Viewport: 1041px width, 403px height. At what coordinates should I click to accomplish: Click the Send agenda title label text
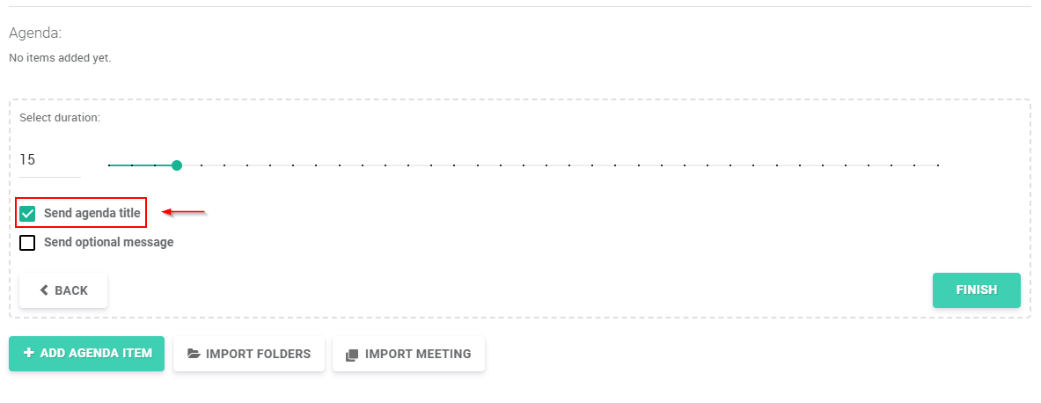coord(92,213)
